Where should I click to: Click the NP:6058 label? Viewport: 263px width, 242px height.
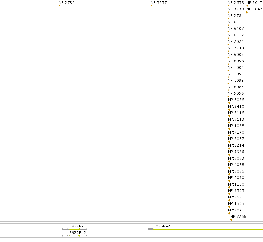236,61
